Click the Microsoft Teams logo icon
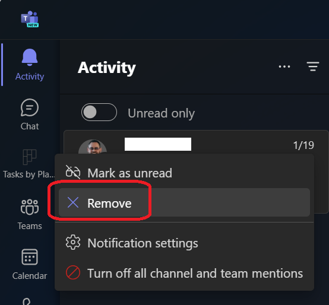This screenshot has width=329, height=305. click(x=30, y=19)
